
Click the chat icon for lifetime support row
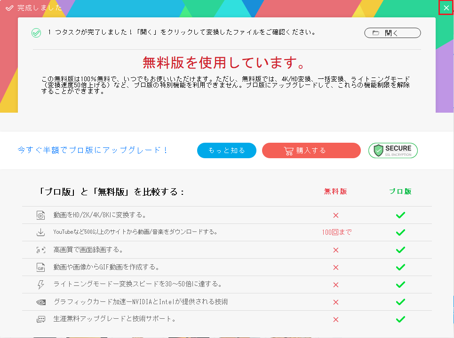pos(40,319)
